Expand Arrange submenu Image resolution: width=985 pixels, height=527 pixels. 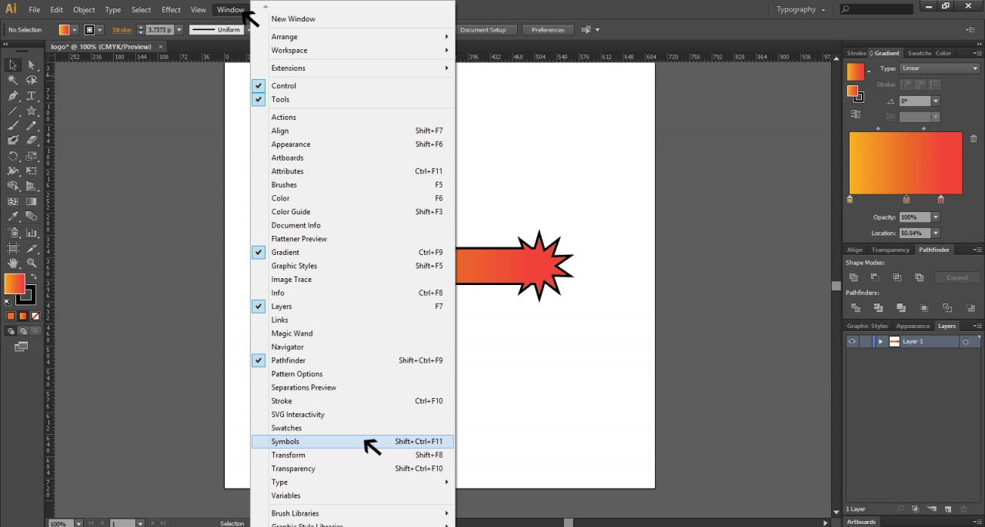pyautogui.click(x=352, y=37)
